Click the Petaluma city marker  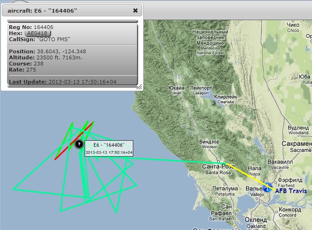click(x=225, y=185)
